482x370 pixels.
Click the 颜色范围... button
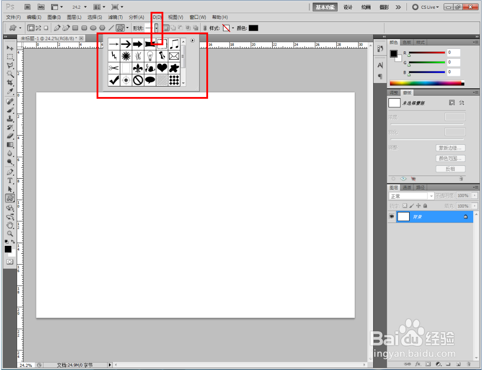450,158
